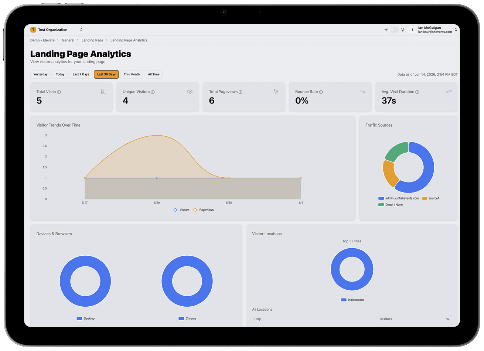Click the Unique Visitors value 4
Image resolution: width=484 pixels, height=351 pixels.
126,101
